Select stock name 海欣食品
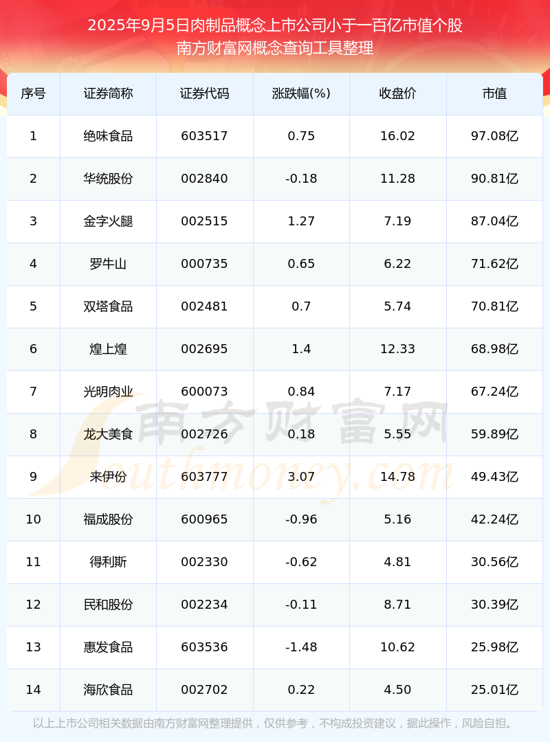Image resolution: width=550 pixels, height=742 pixels. click(x=108, y=690)
